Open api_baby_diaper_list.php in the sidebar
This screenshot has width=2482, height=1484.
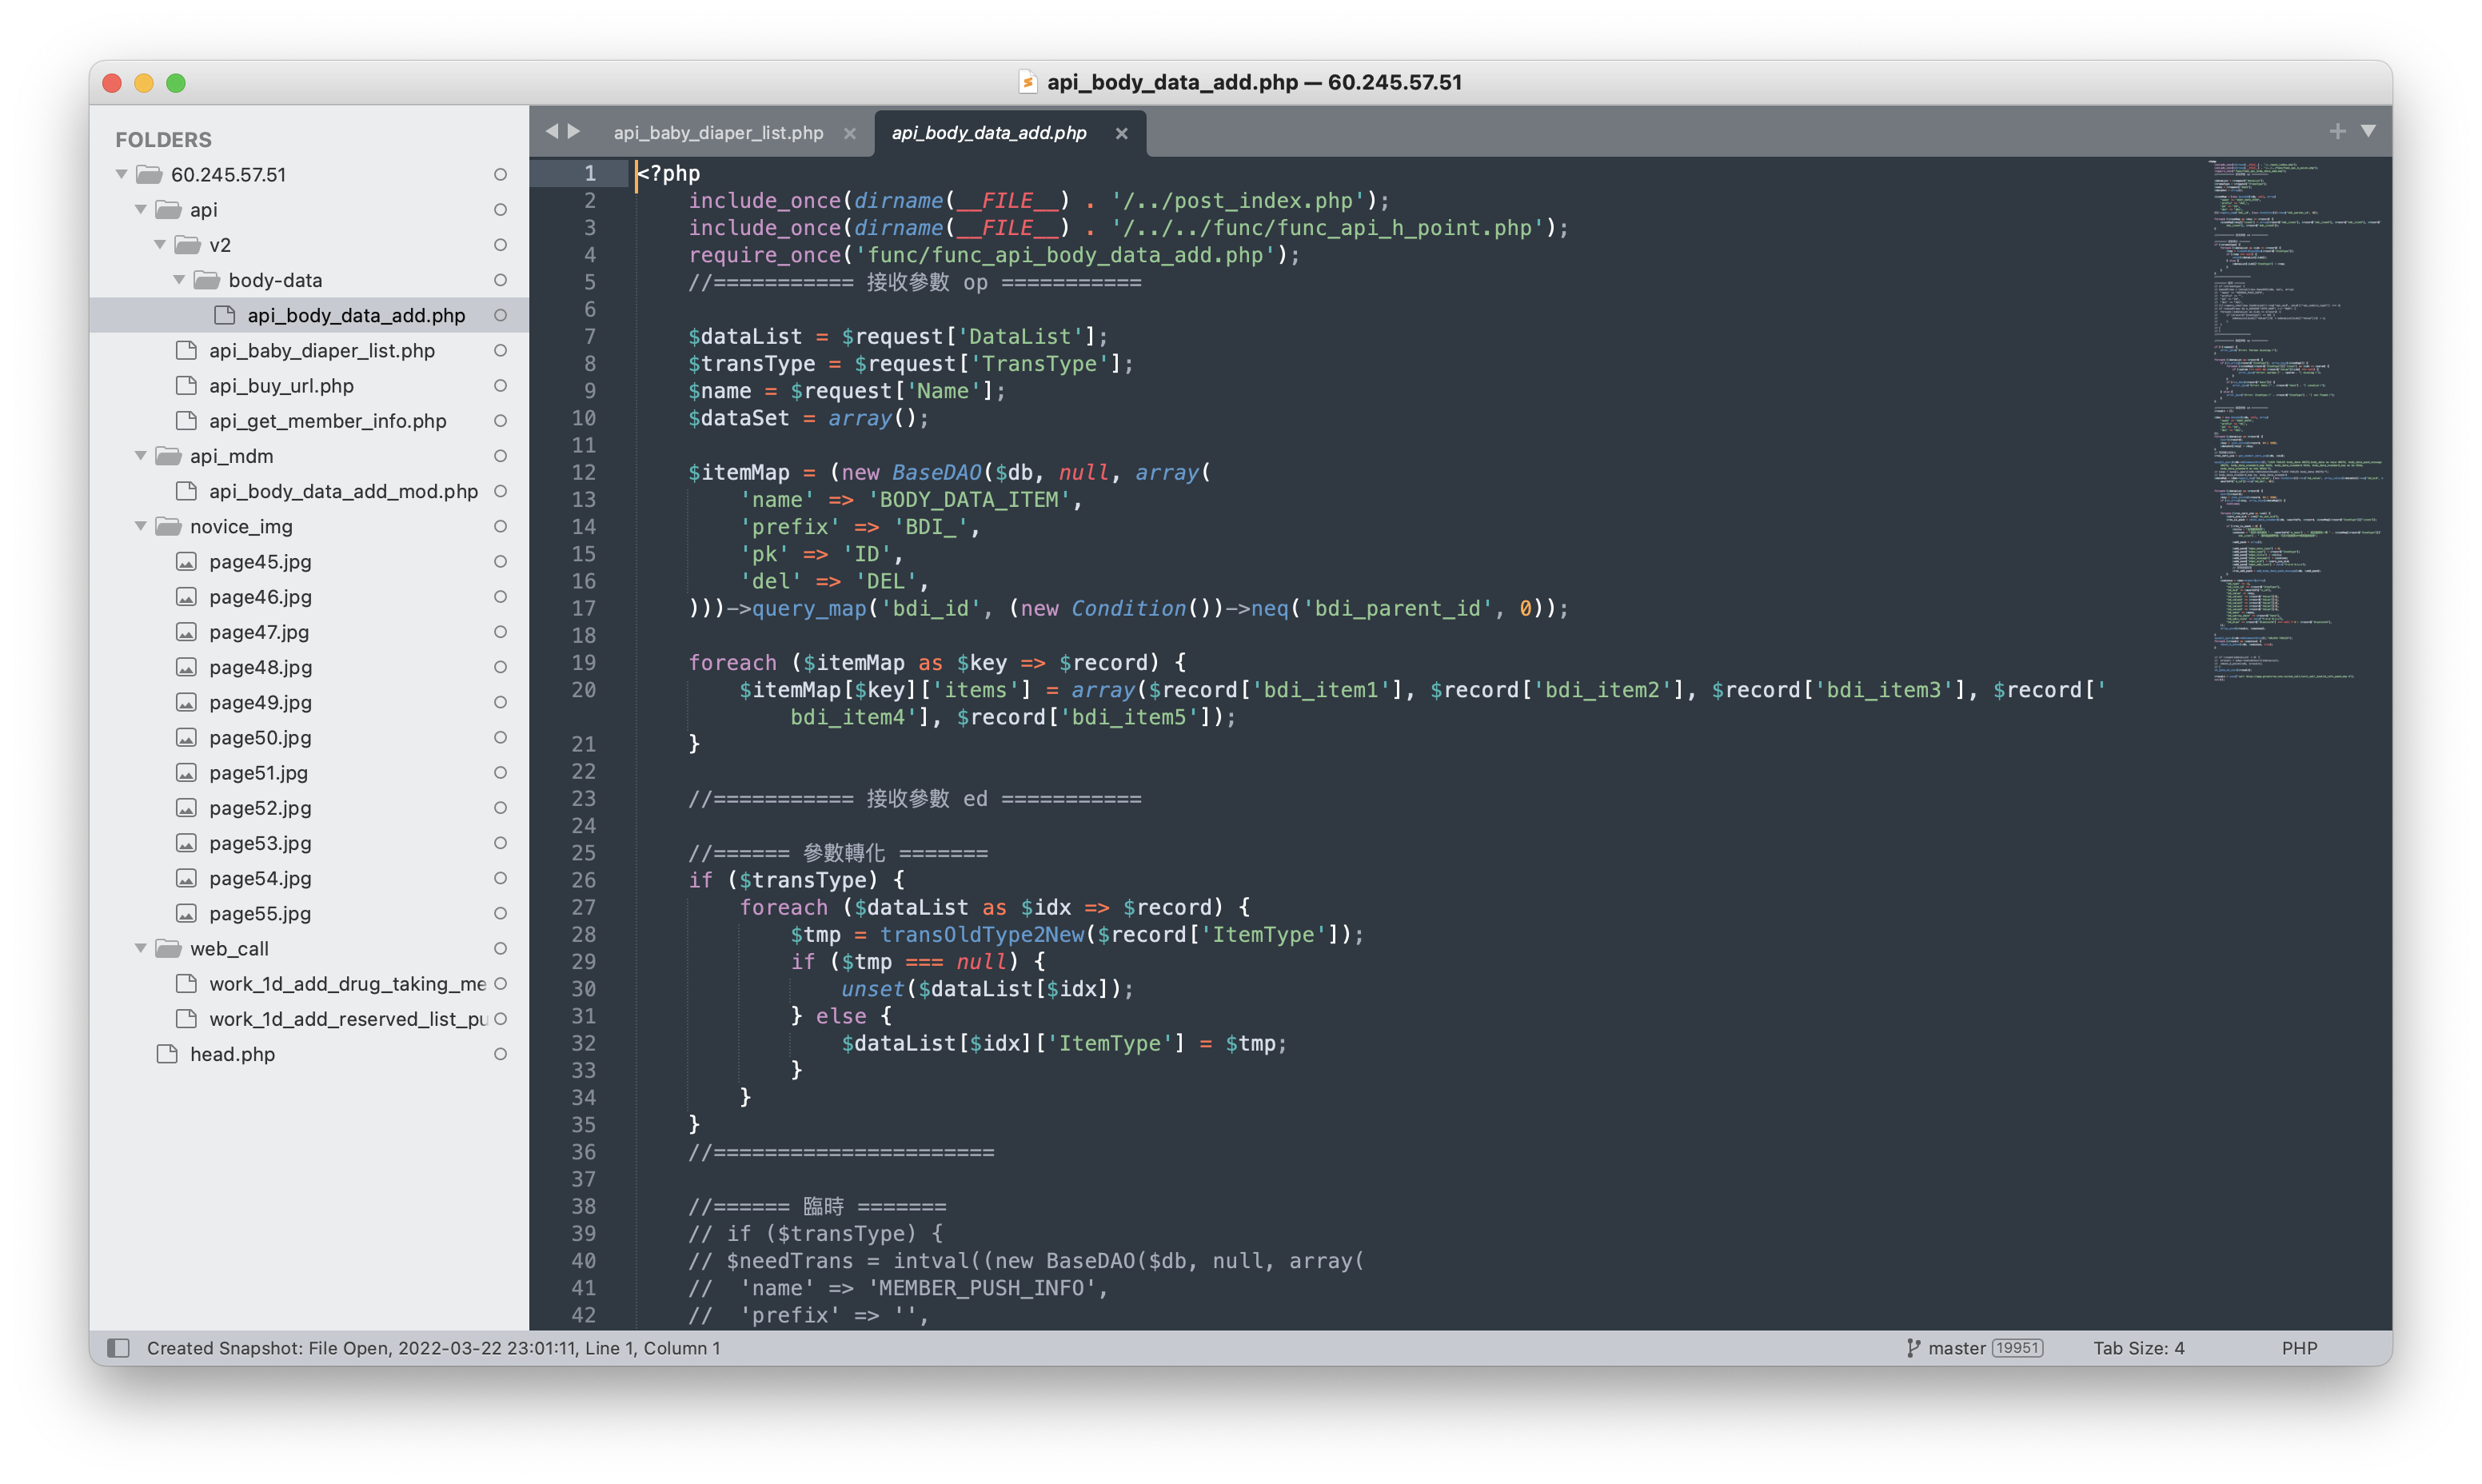321,351
